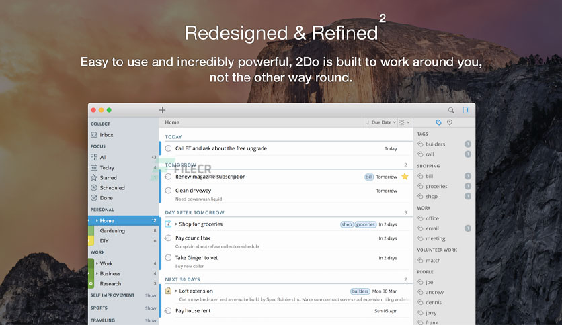Image resolution: width=562 pixels, height=325 pixels.
Task: Open the display options gear dropdown
Action: (x=404, y=122)
